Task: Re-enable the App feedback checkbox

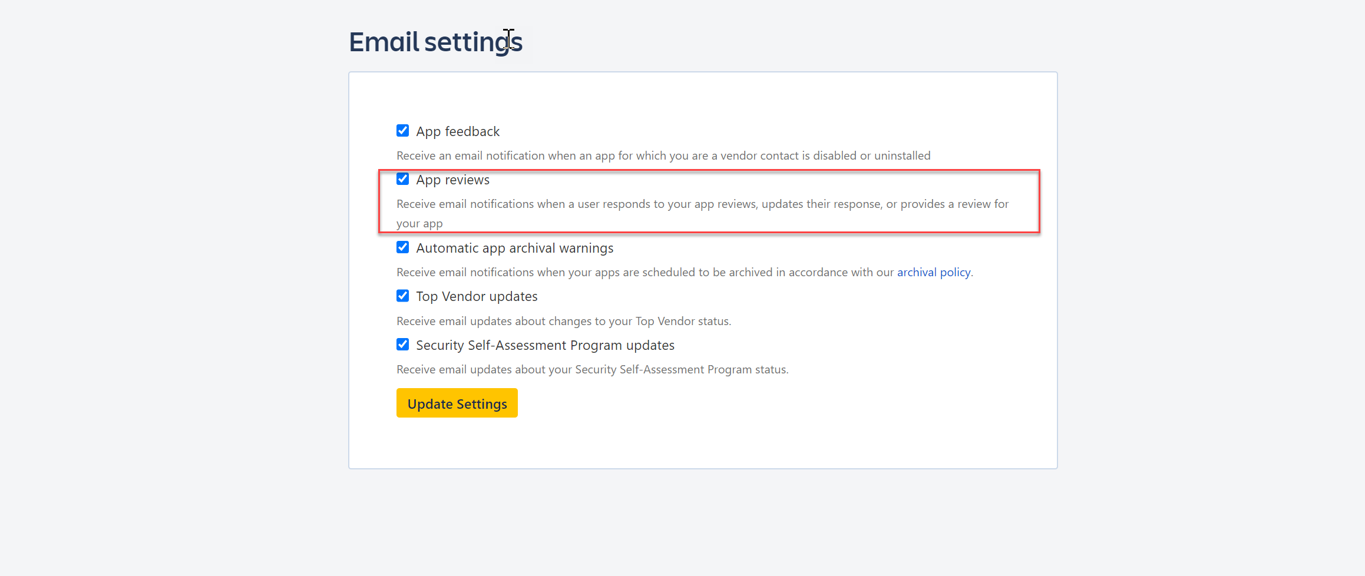Action: (x=402, y=130)
